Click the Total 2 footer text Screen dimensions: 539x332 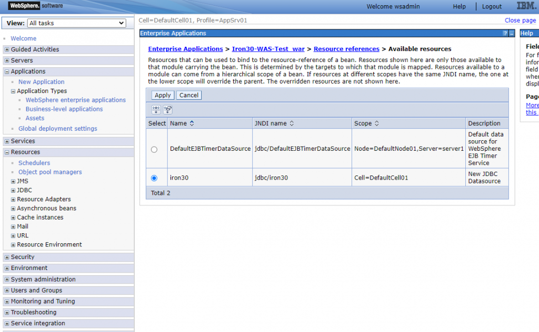coord(161,193)
